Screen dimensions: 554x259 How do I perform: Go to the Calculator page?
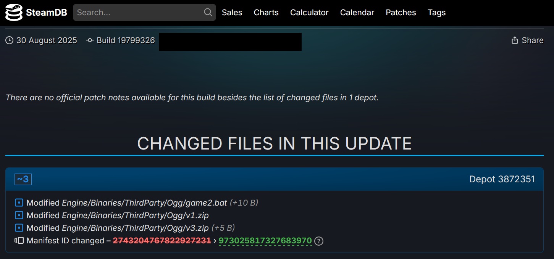tap(309, 13)
